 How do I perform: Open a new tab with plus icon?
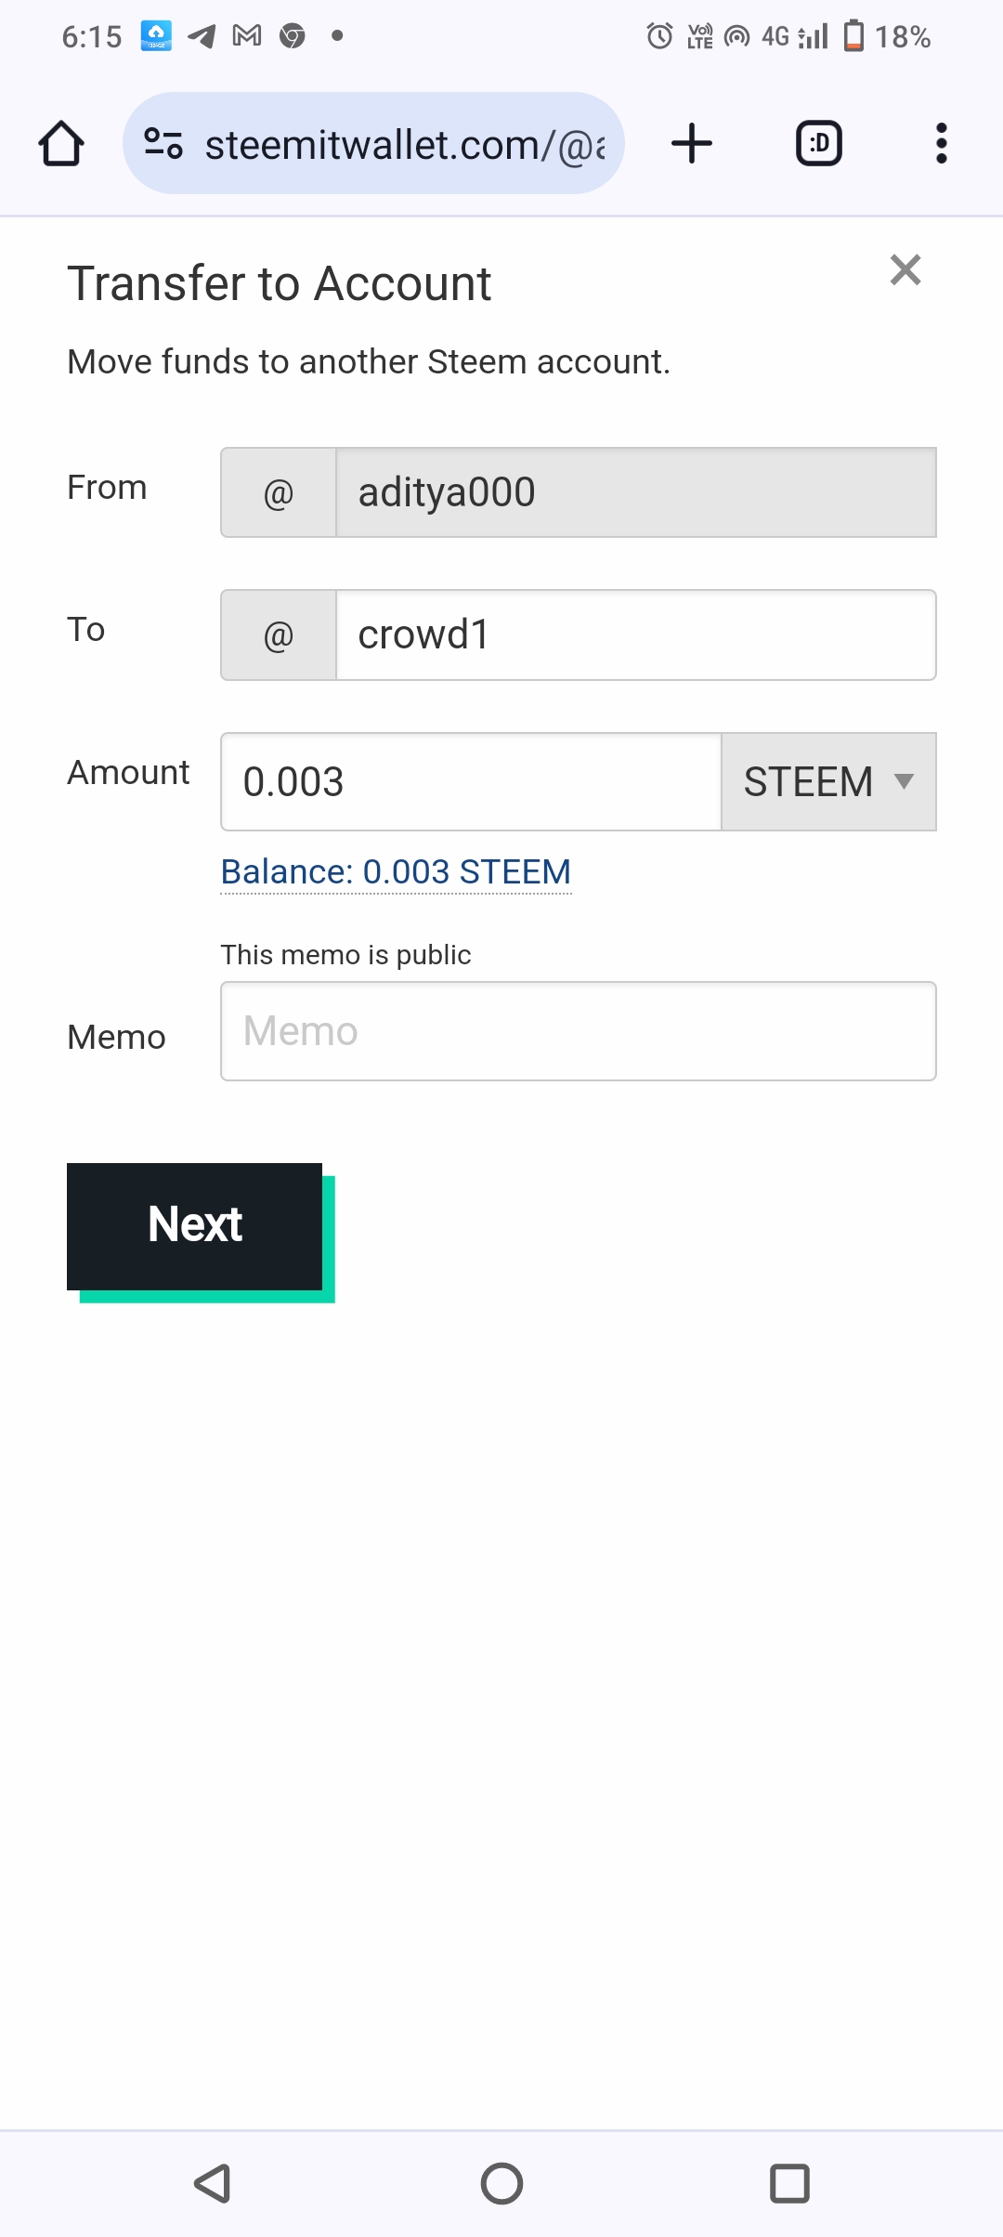pos(692,144)
